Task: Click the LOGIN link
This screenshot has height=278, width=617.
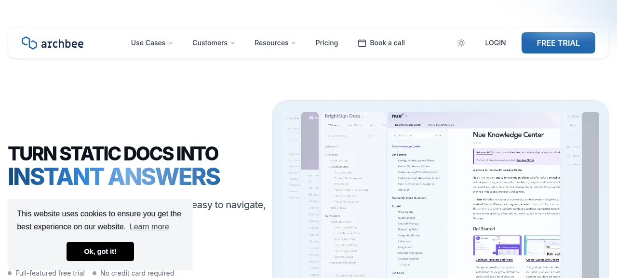Action: [x=496, y=43]
